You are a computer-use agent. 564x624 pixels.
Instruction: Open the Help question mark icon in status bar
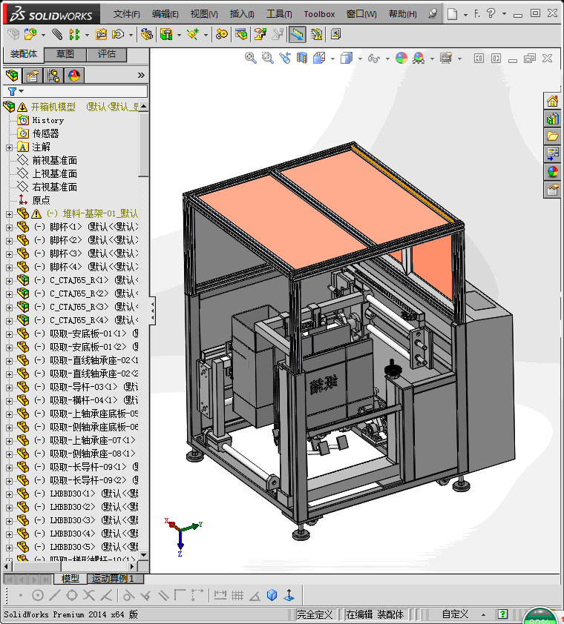pyautogui.click(x=502, y=614)
